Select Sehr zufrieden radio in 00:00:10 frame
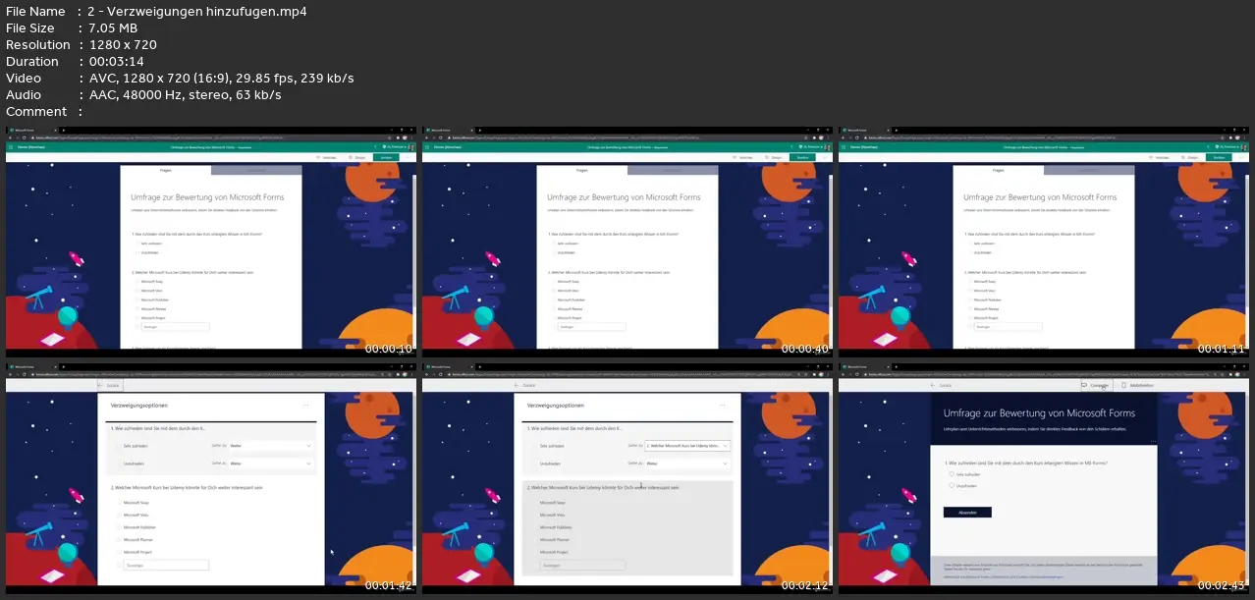Viewport: 1255px width, 600px height. tap(137, 244)
